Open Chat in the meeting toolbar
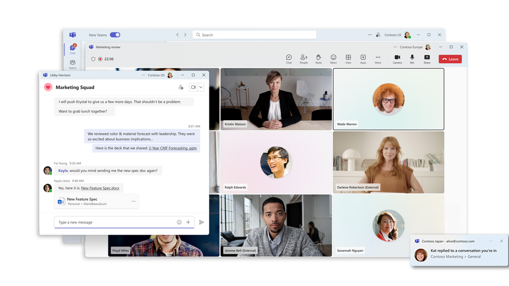 pyautogui.click(x=289, y=58)
